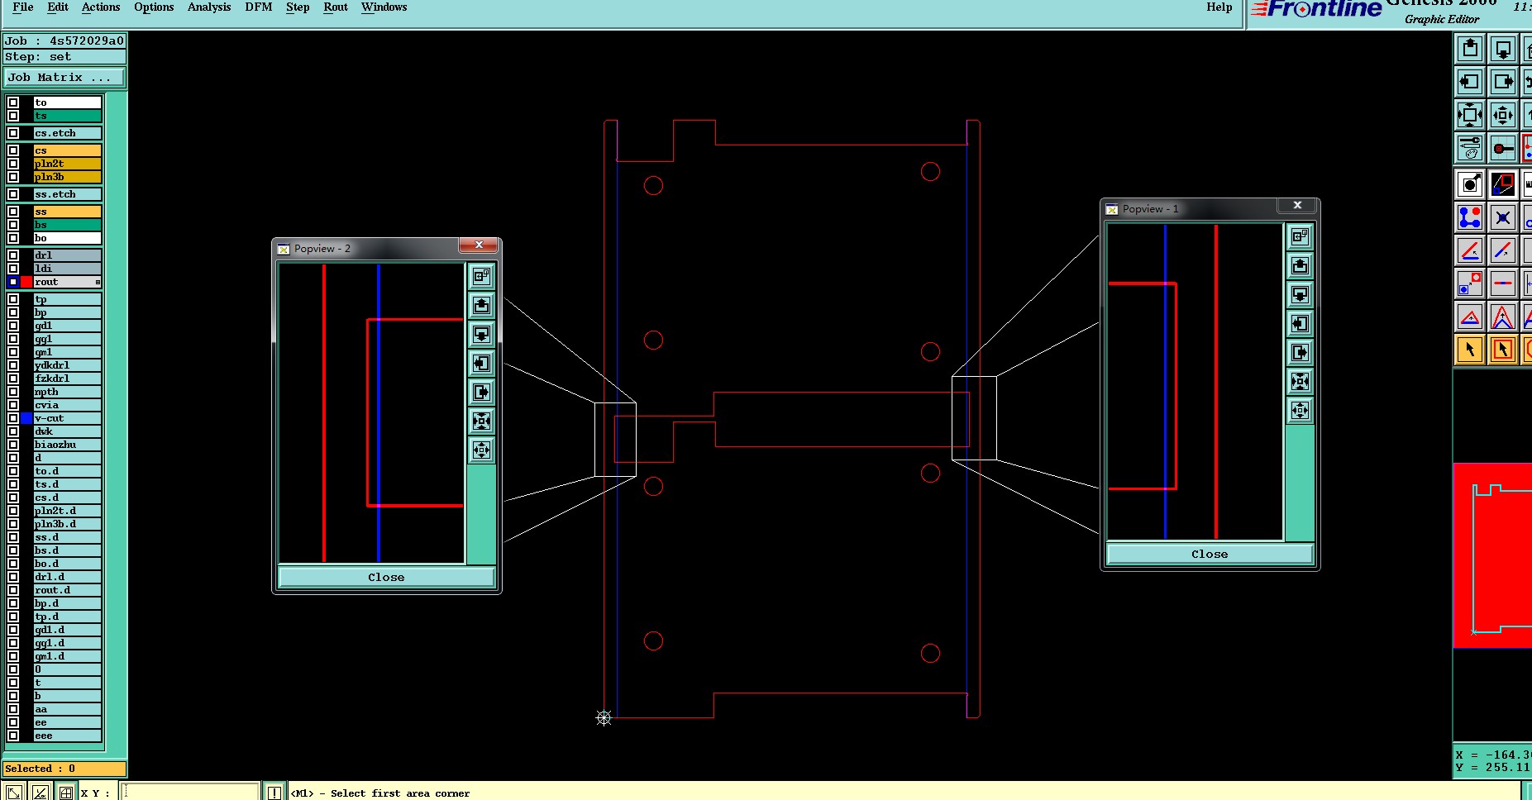This screenshot has width=1532, height=800.
Task: Toggle display of the pln2t layer
Action: [x=13, y=164]
